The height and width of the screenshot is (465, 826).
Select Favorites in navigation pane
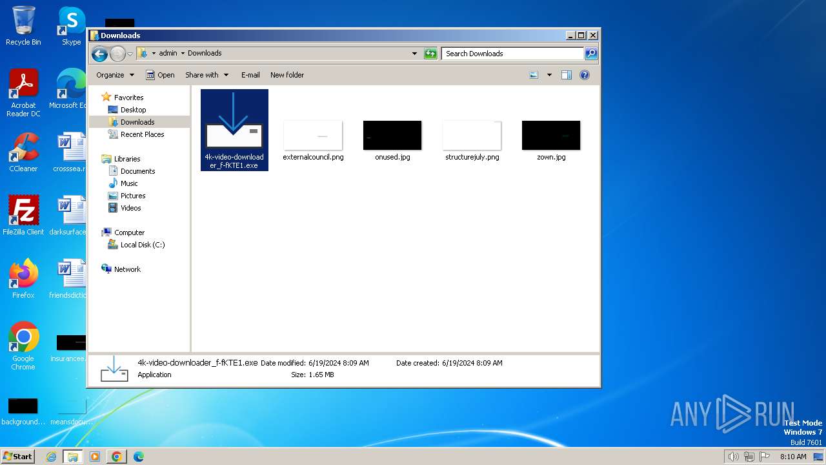click(128, 98)
